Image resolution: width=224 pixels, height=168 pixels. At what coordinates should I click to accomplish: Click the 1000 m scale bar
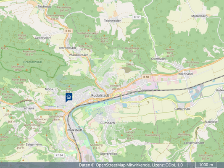click(206, 165)
